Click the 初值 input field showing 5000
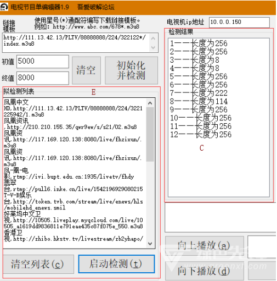The width and height of the screenshot is (277, 281). tap(43, 62)
